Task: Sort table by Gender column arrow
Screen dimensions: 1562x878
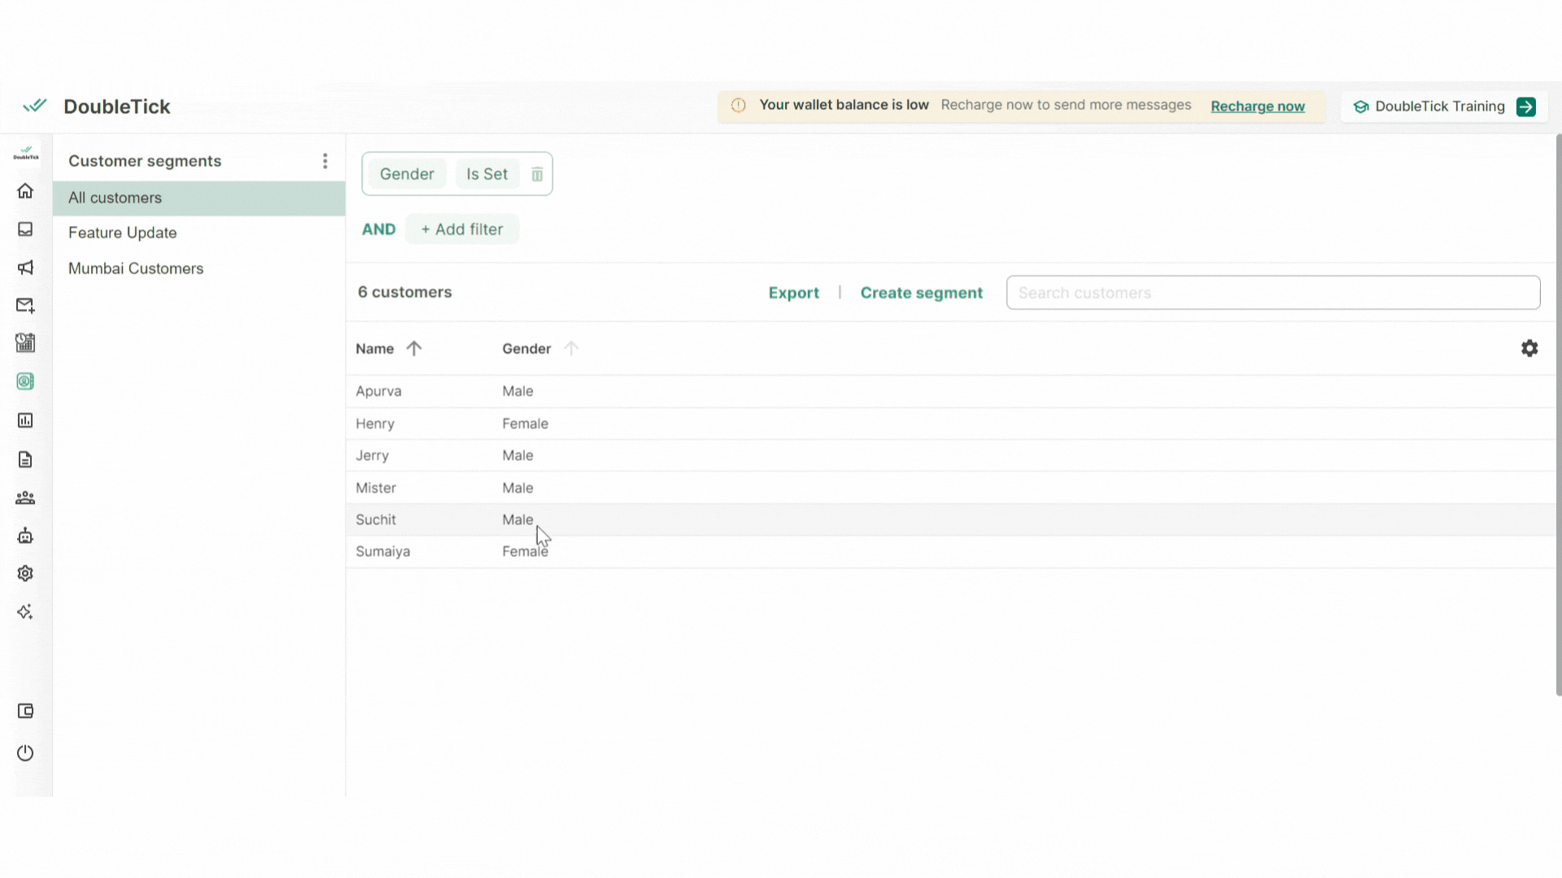Action: point(571,349)
